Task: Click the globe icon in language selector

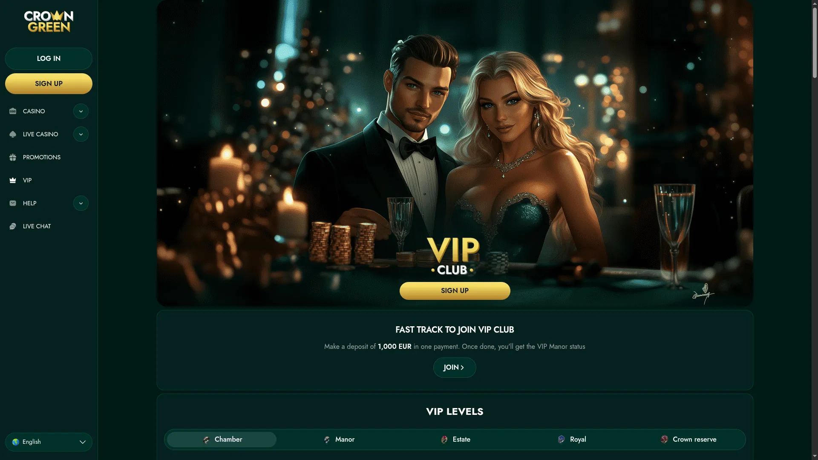Action: pos(16,442)
